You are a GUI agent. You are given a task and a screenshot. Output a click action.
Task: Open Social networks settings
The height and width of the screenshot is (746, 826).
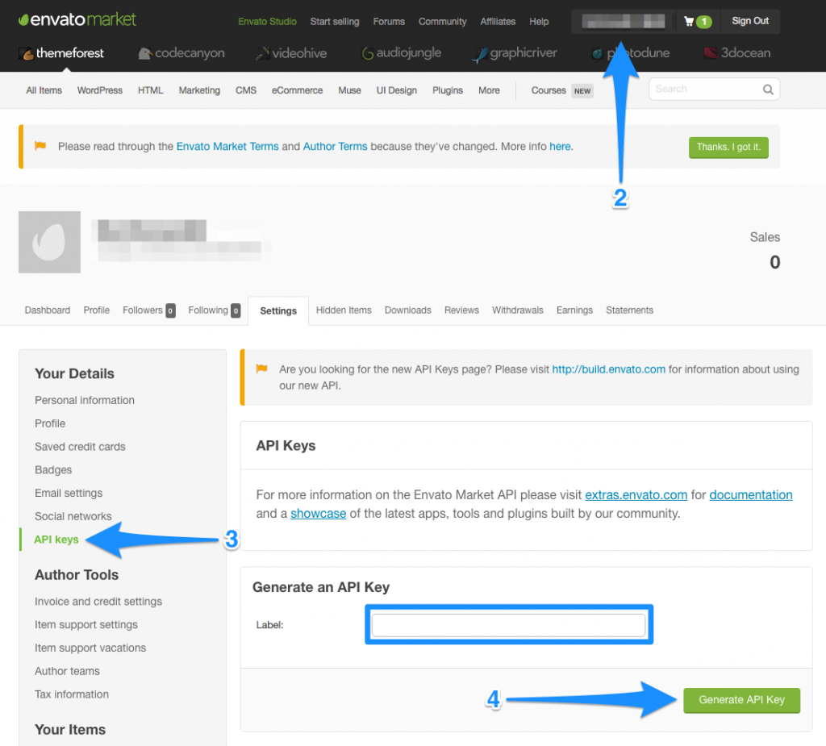(x=73, y=516)
